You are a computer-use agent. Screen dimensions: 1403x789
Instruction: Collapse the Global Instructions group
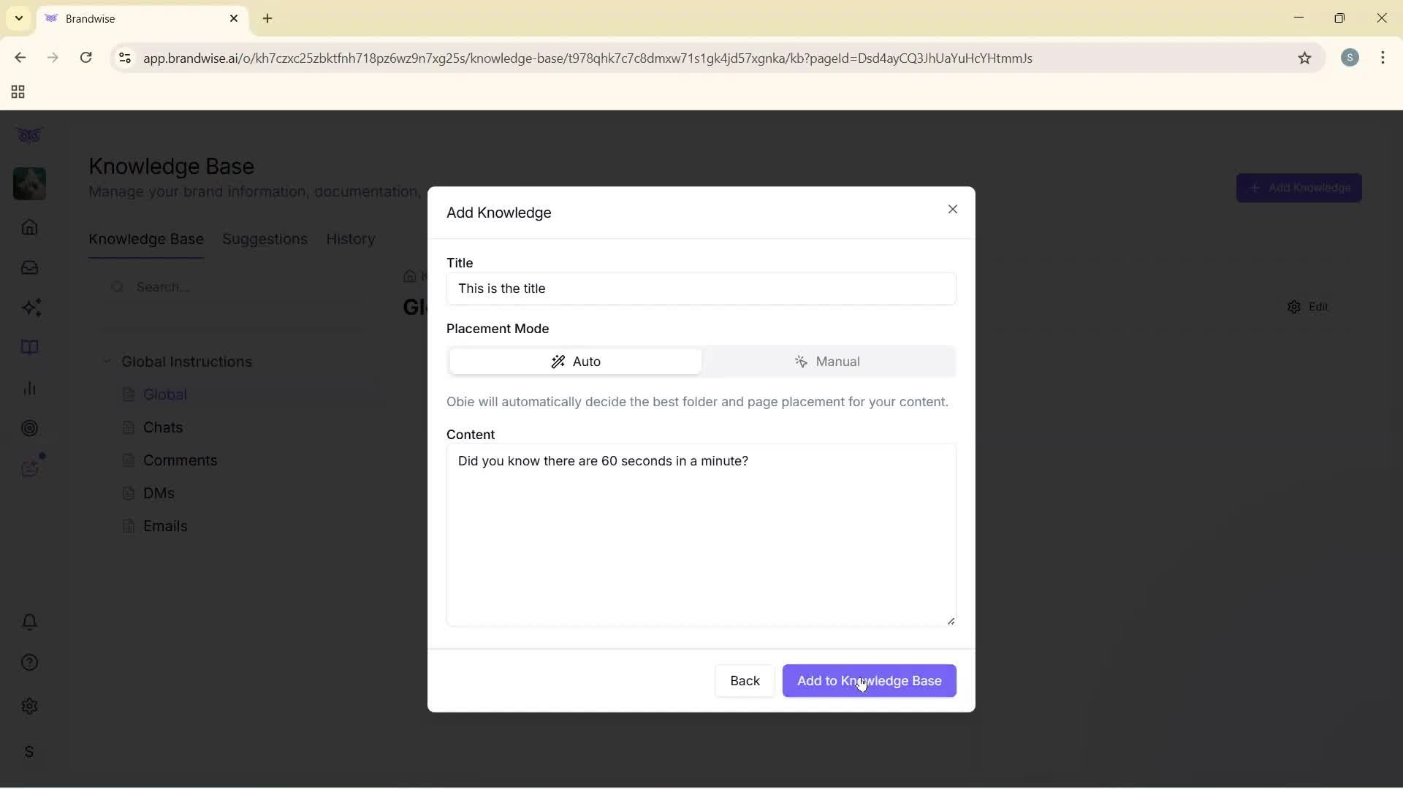pos(107,361)
